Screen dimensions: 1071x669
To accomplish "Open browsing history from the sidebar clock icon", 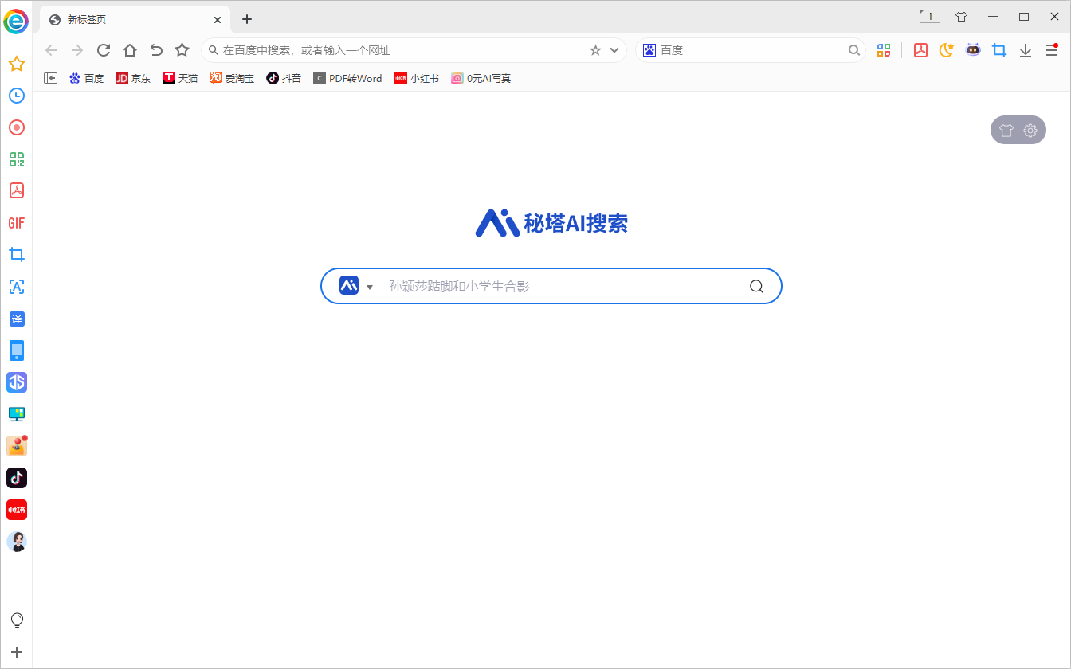I will pyautogui.click(x=17, y=96).
